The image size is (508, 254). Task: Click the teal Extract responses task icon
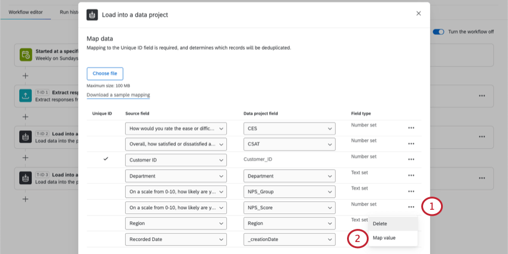(26, 95)
